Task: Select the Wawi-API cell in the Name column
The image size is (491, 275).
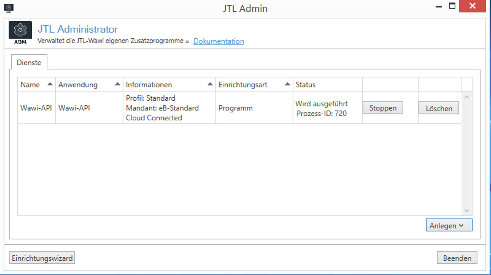Action: tap(36, 108)
